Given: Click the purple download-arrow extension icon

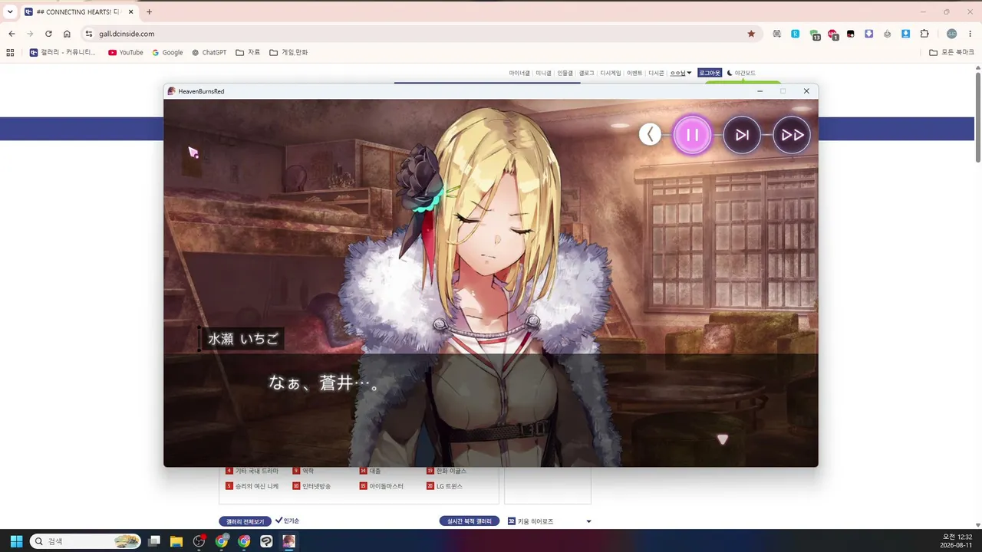Looking at the screenshot, I should click(x=869, y=34).
